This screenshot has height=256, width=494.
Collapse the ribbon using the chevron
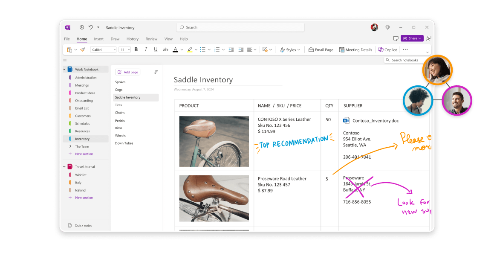coord(428,52)
